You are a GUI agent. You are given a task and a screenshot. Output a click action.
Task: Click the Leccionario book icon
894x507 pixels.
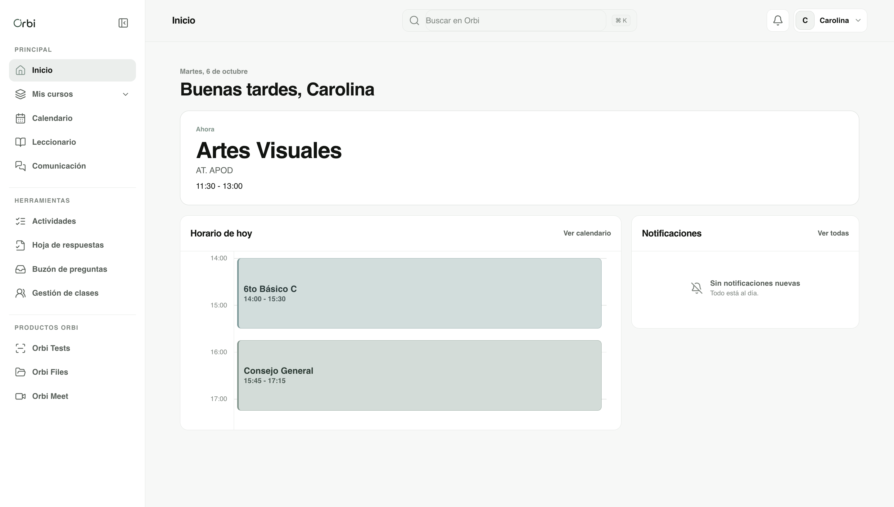(x=20, y=142)
